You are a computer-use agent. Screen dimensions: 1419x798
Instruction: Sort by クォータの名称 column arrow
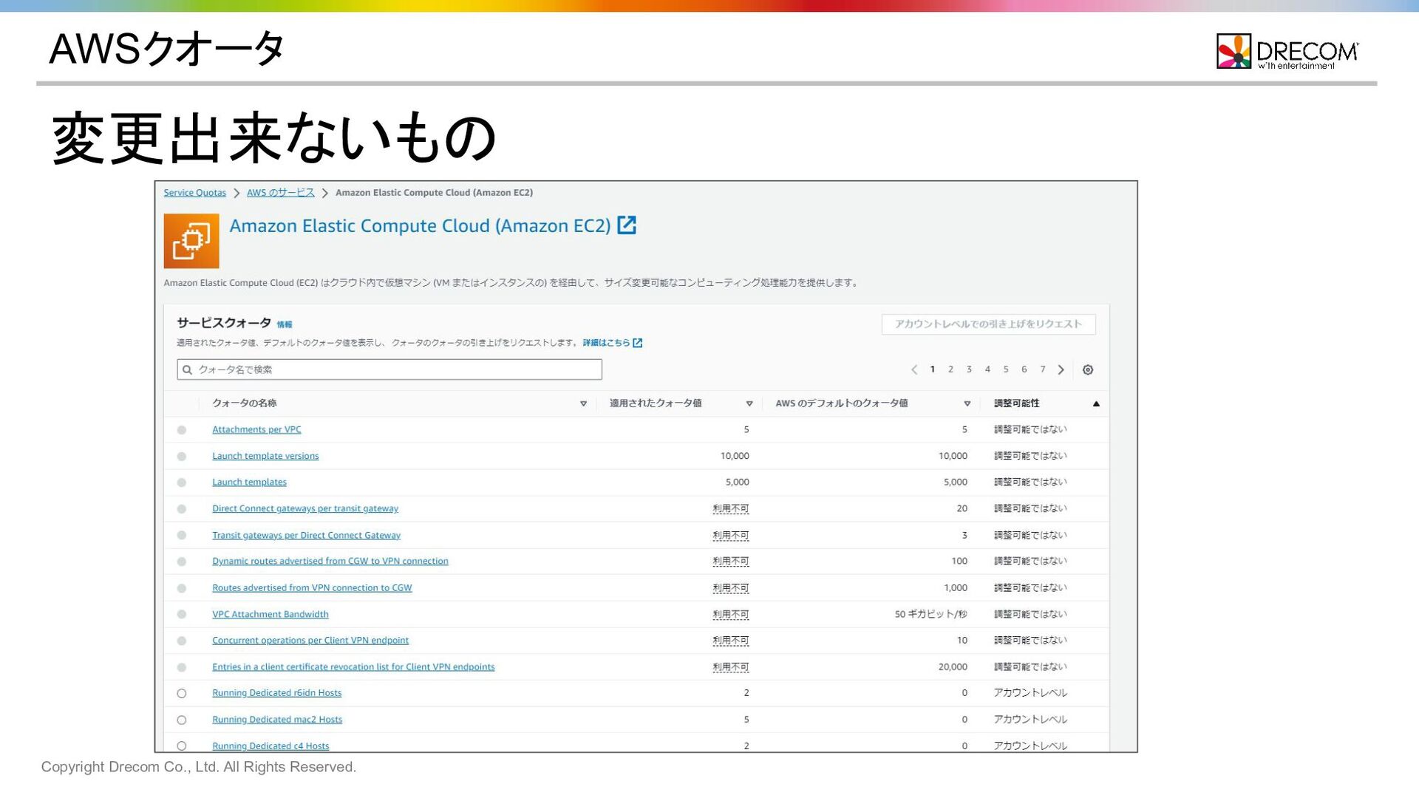point(583,403)
